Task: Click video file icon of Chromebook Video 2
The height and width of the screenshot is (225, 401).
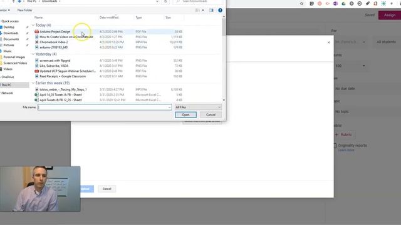Action: pos(36,42)
